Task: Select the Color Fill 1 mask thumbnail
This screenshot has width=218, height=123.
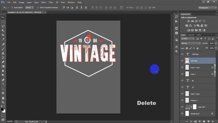Action: [194, 107]
